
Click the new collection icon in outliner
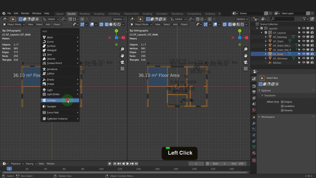(312, 19)
